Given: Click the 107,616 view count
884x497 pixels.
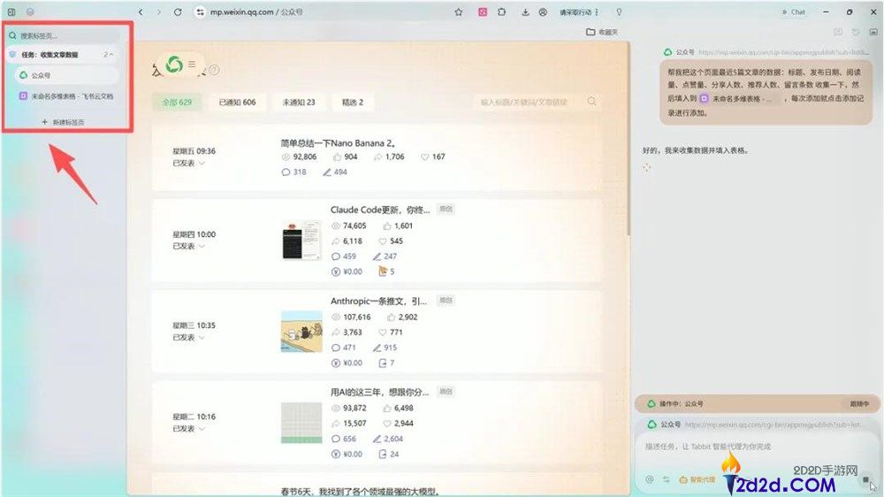Looking at the screenshot, I should pos(357,317).
